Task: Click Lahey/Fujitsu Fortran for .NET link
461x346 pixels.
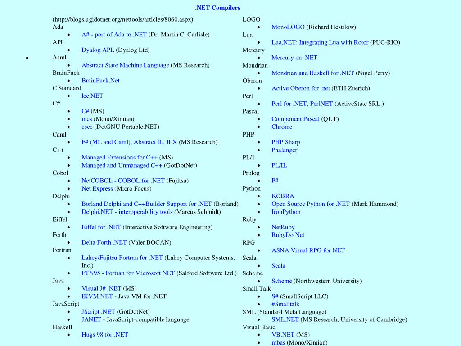Action: [122, 258]
